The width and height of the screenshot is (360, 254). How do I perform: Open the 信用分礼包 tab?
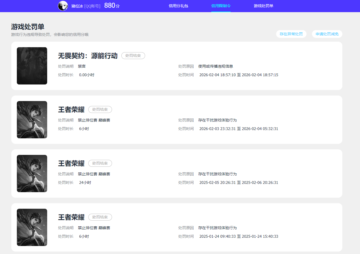point(178,6)
